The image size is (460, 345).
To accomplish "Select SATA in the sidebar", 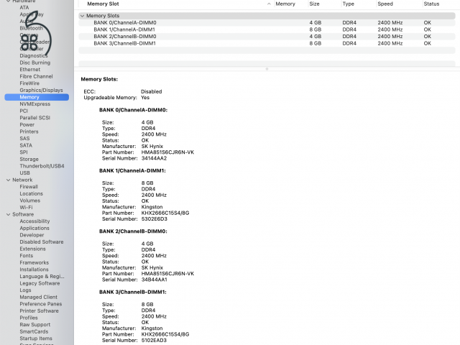I will (26, 145).
